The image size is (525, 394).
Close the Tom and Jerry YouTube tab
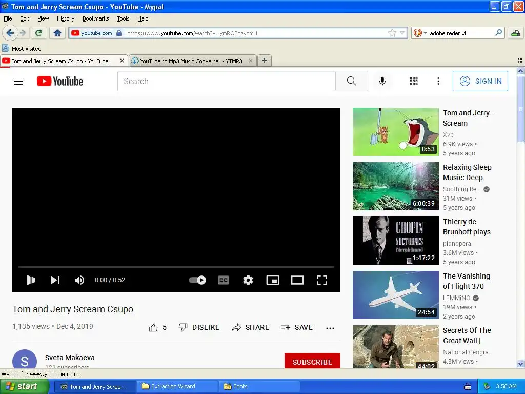point(122,61)
